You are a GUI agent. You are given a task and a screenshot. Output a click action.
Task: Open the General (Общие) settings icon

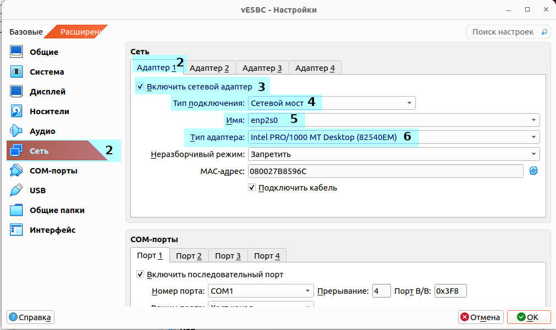16,52
